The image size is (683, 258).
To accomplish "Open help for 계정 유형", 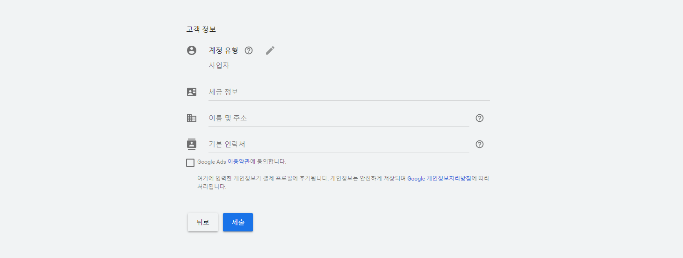I will click(x=249, y=50).
